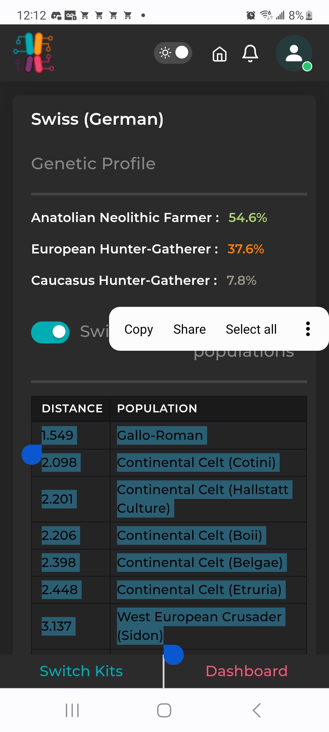Tap the colorful chromosome app logo
329x732 pixels.
(x=34, y=53)
